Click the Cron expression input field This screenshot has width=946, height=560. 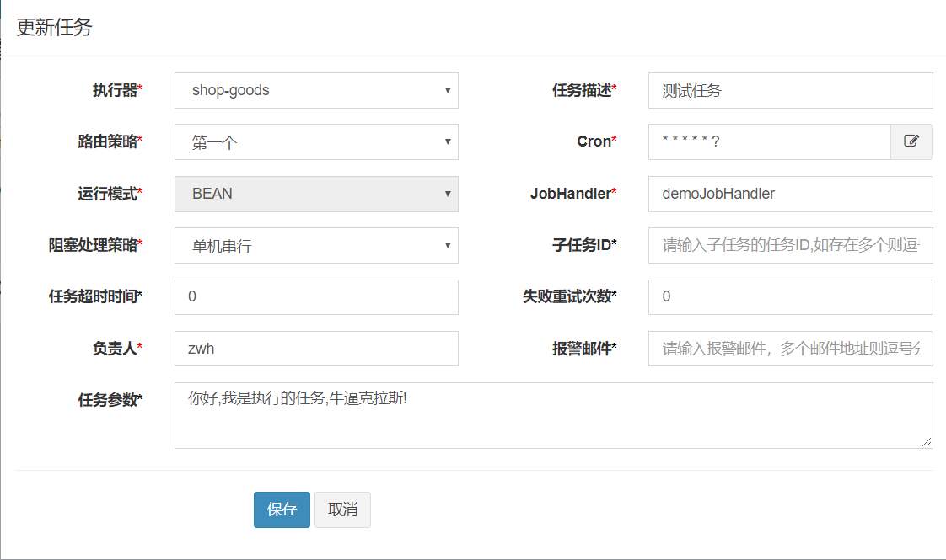770,141
